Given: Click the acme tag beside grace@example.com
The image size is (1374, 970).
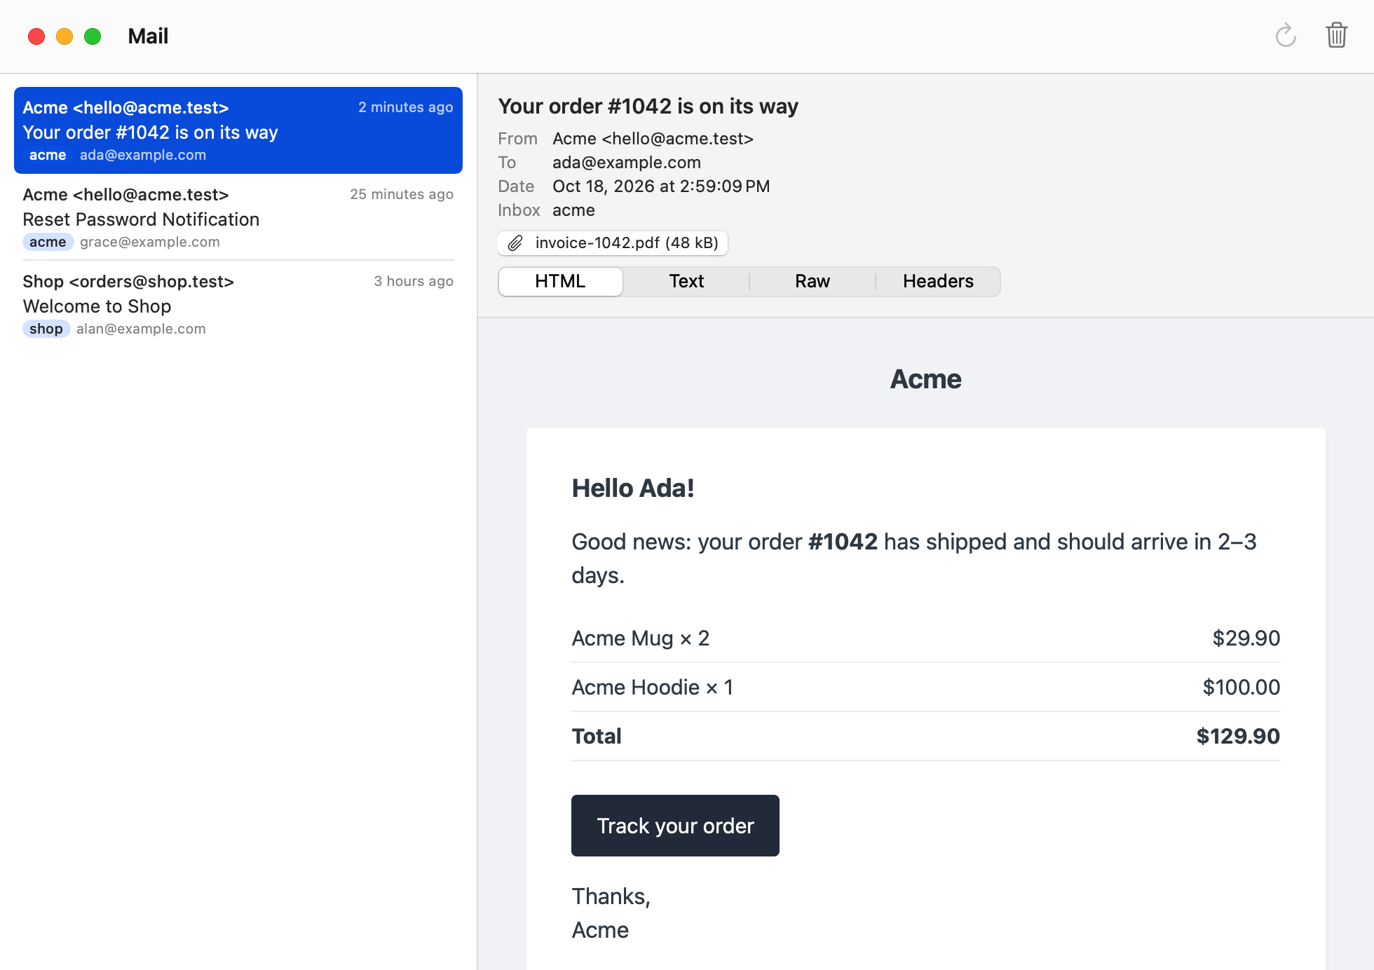Looking at the screenshot, I should (48, 242).
